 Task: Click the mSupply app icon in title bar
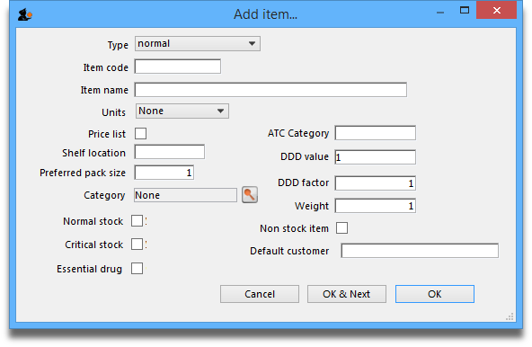pos(25,15)
